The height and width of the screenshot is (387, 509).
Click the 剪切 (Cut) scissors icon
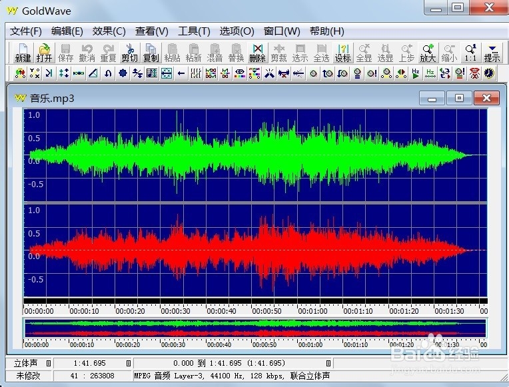pyautogui.click(x=129, y=53)
